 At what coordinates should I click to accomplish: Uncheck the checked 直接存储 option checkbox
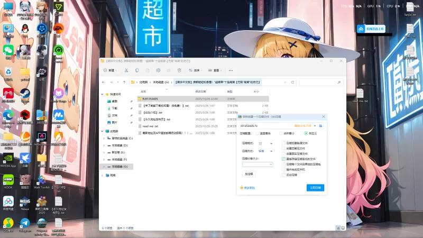click(284, 159)
